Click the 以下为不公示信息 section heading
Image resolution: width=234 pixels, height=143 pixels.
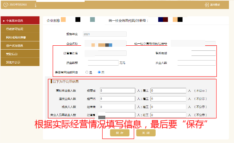[x=66, y=82]
